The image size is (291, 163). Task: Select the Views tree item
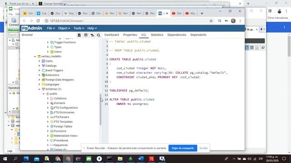coord(58,52)
